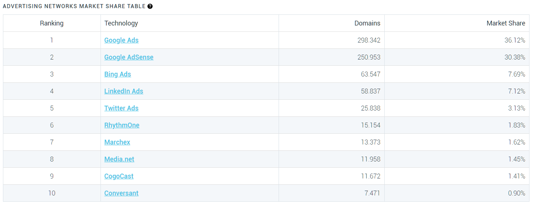The height and width of the screenshot is (208, 538).
Task: Click the Ranking column header
Action: [x=52, y=23]
